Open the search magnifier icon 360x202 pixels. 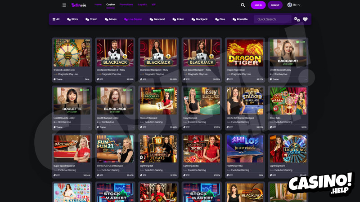coord(243,5)
